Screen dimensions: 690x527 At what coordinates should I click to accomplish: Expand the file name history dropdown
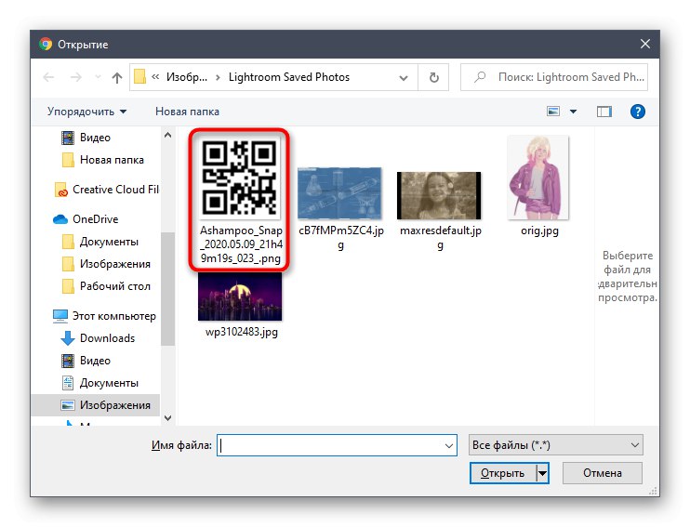[449, 445]
